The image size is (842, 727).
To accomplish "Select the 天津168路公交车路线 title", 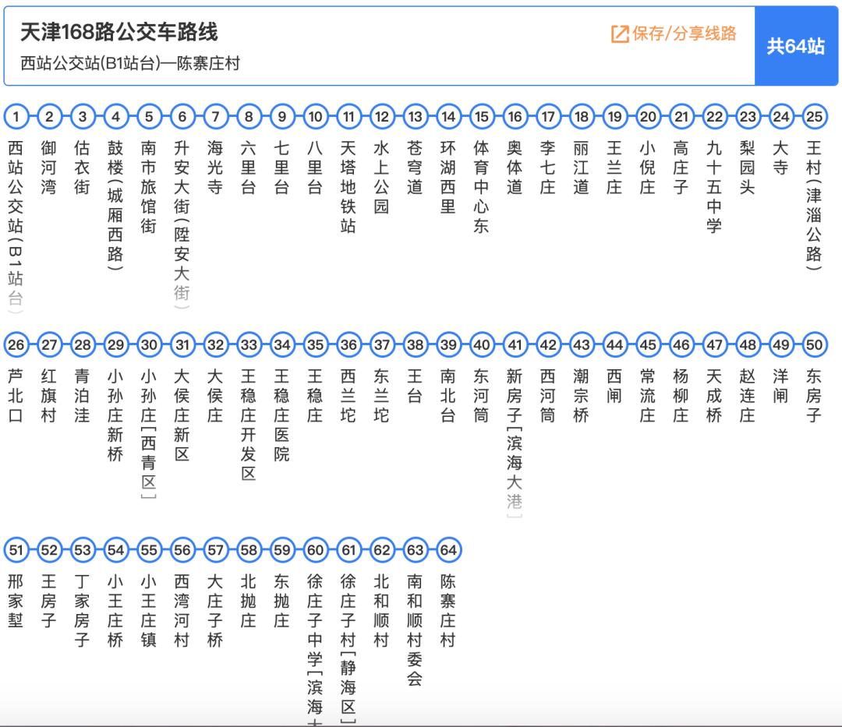I will [119, 32].
